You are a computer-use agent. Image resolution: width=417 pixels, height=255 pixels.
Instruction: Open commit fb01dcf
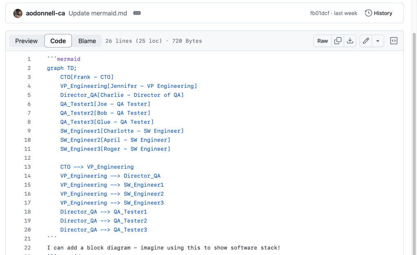coord(320,13)
